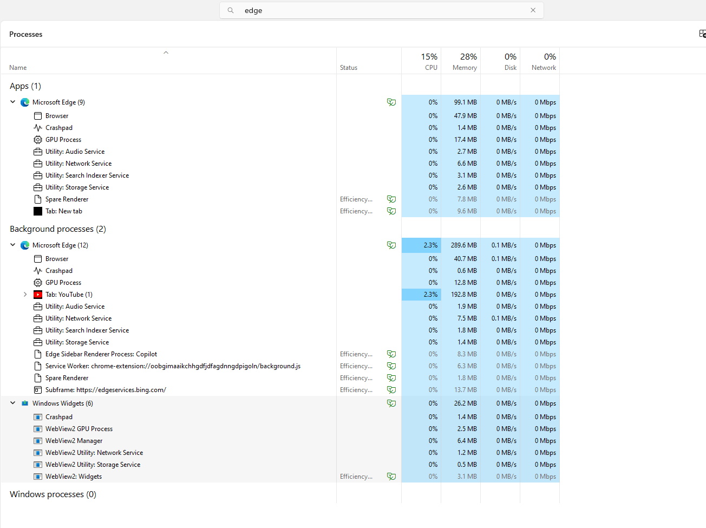Click the Utility: Audio Service icon under Edge (9)
The height and width of the screenshot is (528, 706).
pyautogui.click(x=38, y=152)
